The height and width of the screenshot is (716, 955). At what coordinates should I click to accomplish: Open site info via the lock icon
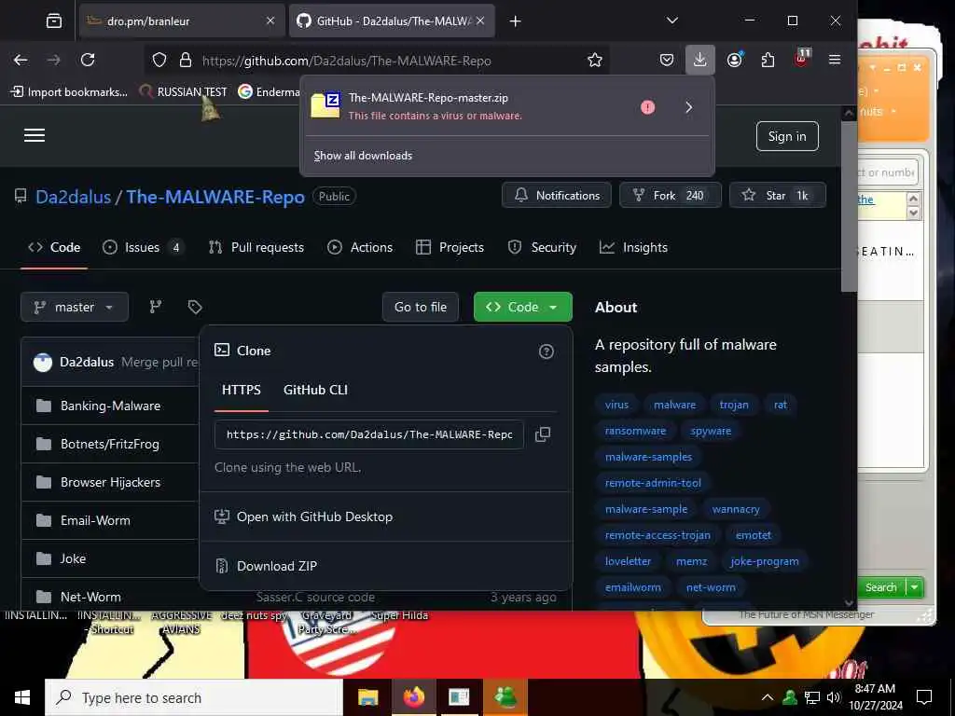coord(186,60)
